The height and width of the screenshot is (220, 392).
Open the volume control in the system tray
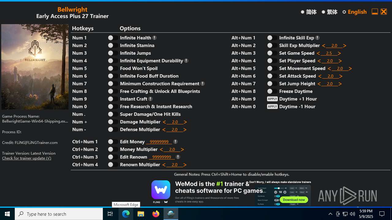pyautogui.click(x=352, y=214)
